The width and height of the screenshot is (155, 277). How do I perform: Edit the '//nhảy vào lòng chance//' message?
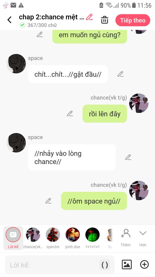[x=128, y=157]
